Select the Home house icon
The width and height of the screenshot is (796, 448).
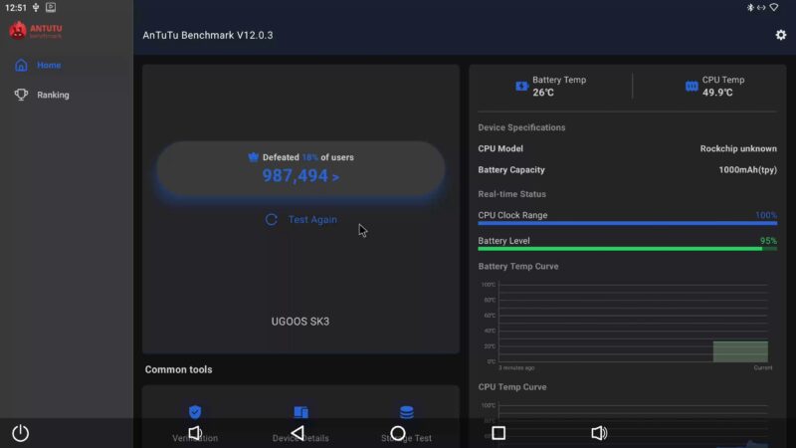tap(21, 65)
